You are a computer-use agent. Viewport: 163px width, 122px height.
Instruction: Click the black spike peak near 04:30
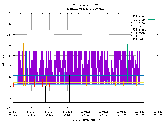(x=70, y=49)
